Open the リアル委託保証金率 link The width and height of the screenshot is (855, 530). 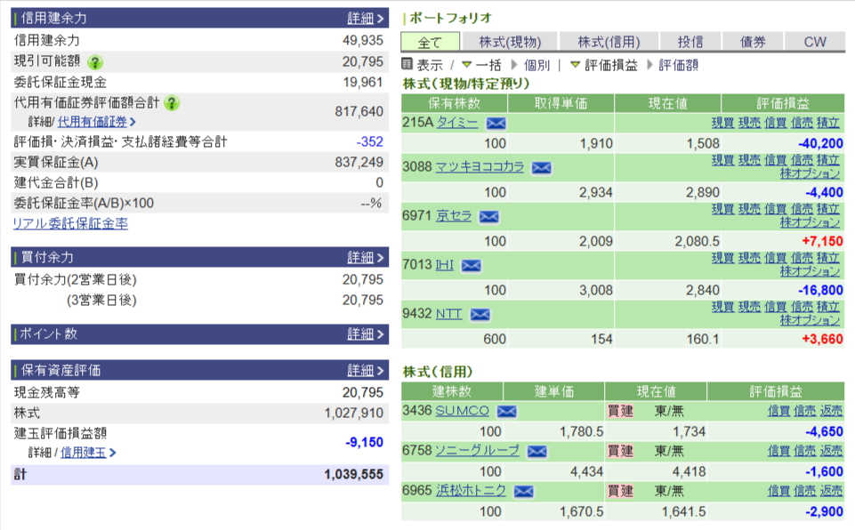tap(70, 224)
